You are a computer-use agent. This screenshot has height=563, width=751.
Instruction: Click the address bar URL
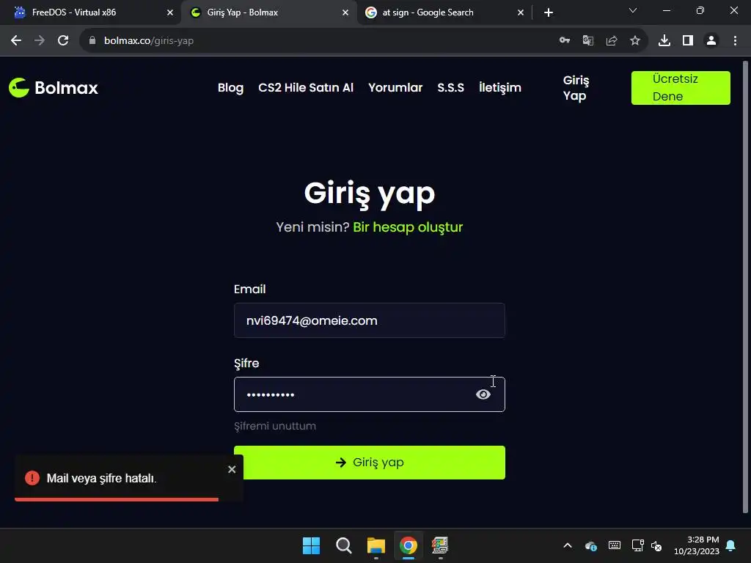[149, 41]
